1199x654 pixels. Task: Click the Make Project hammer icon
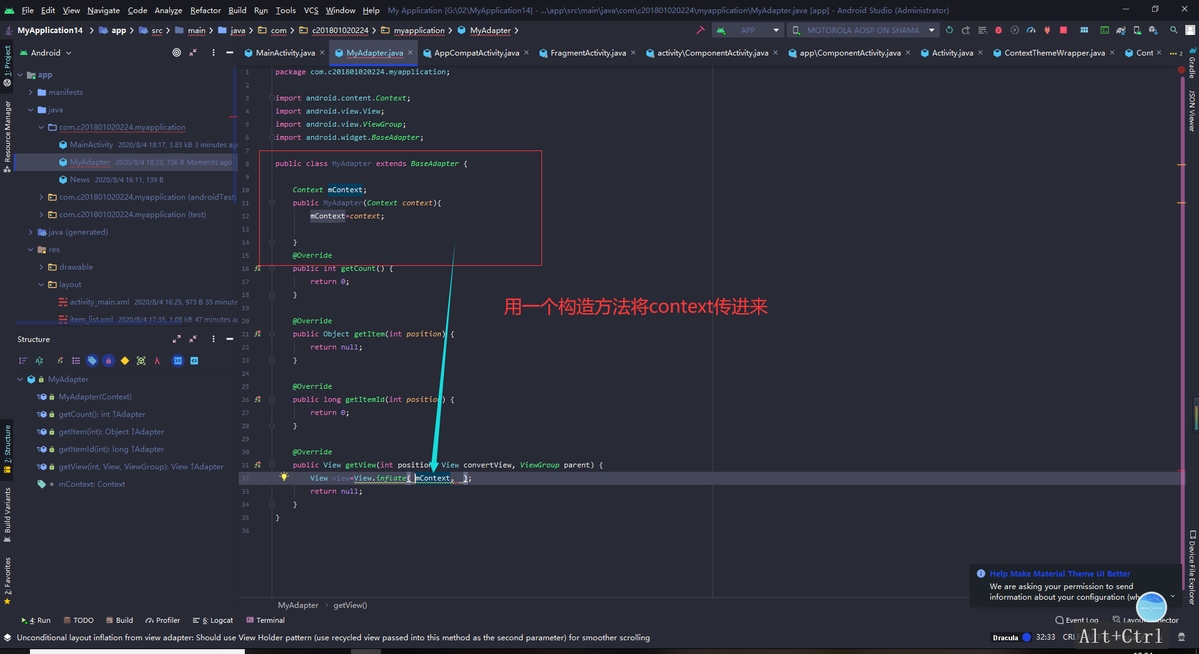pos(700,30)
